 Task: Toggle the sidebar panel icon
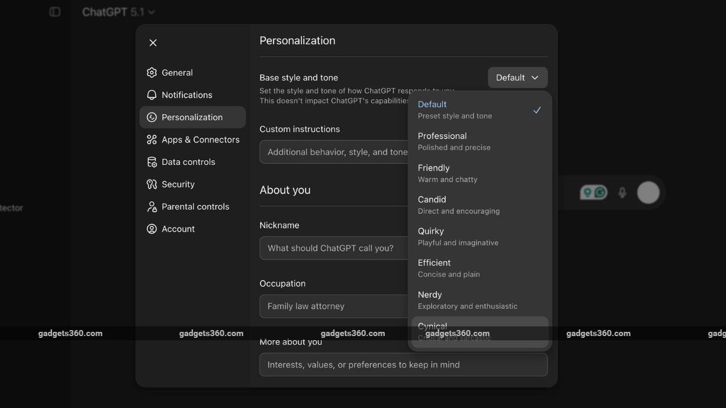coord(55,12)
